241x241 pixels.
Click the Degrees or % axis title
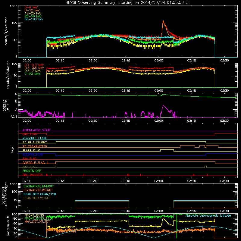tap(8, 226)
